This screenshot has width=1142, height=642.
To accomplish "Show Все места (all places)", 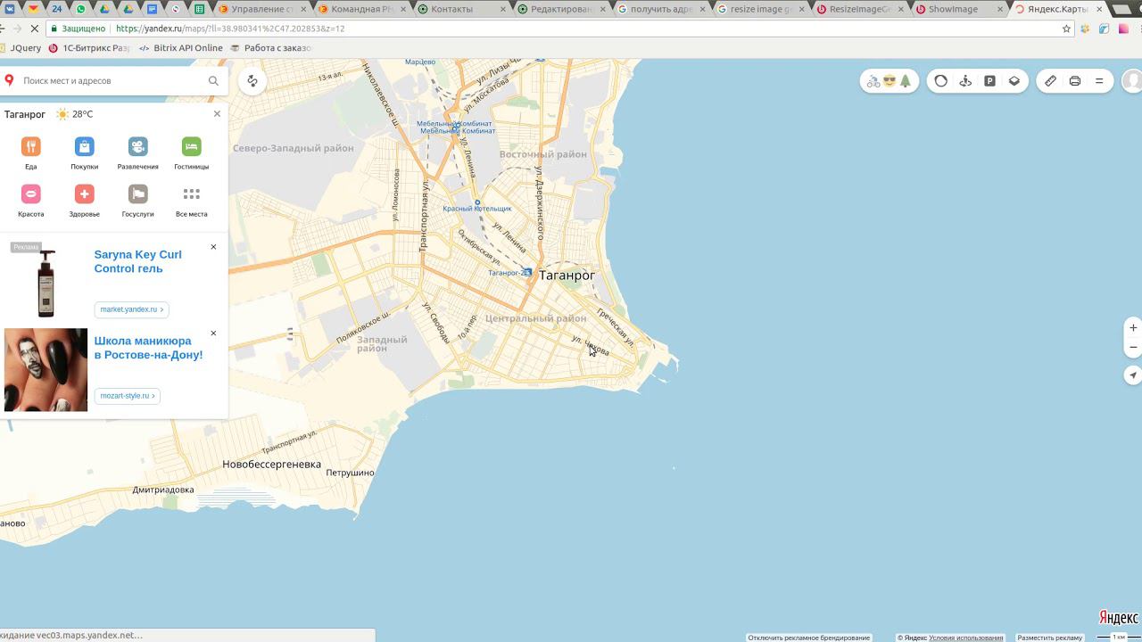I will pyautogui.click(x=191, y=201).
